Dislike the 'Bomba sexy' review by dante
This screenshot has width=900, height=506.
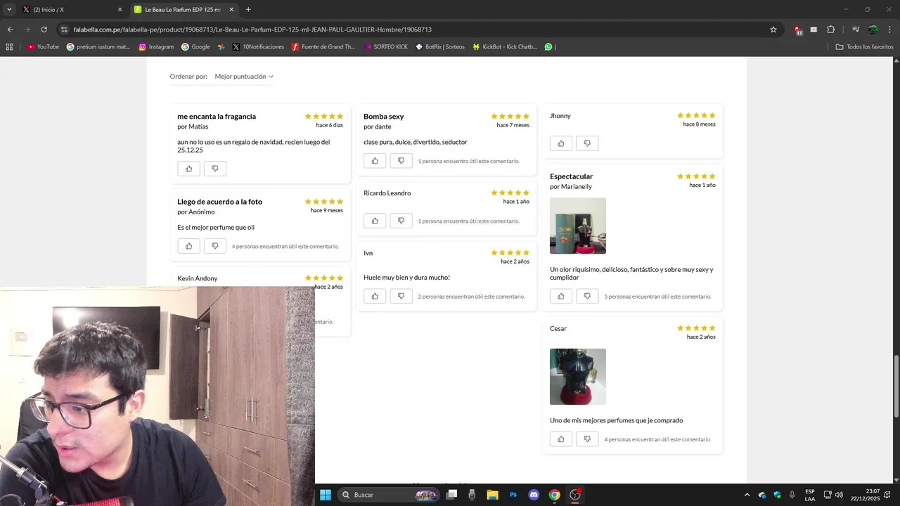pyautogui.click(x=401, y=161)
